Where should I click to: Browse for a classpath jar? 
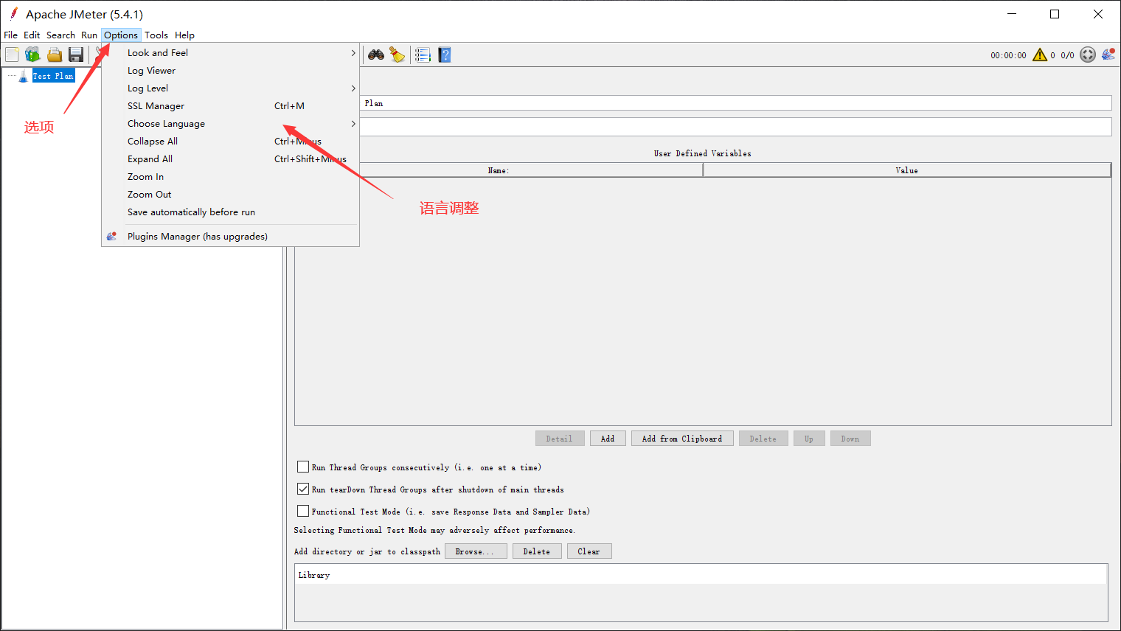[x=476, y=551]
